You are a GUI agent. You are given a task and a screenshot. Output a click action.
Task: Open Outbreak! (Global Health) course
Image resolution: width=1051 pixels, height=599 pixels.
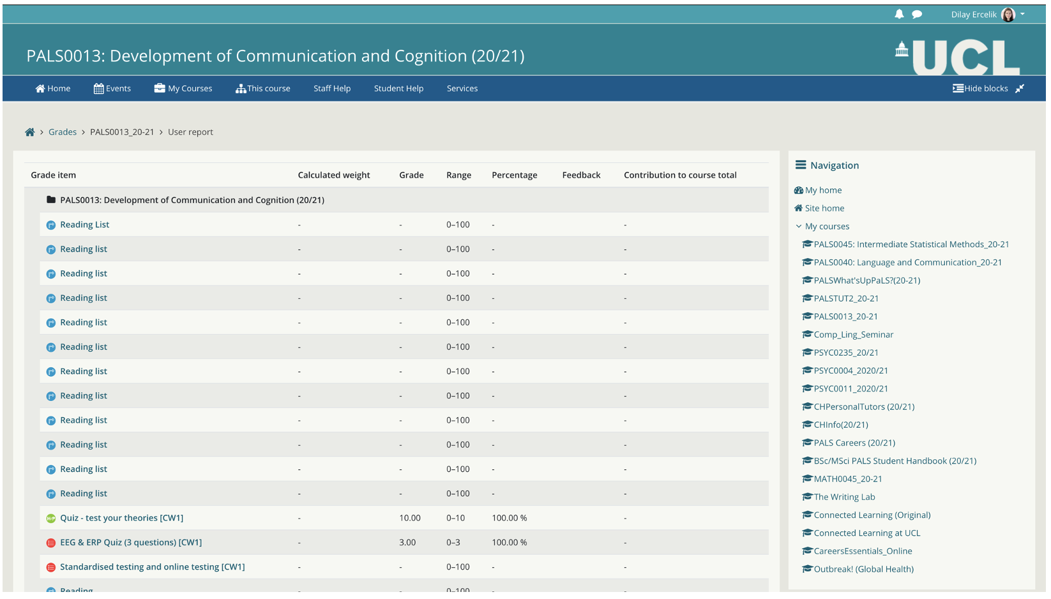[x=864, y=569]
